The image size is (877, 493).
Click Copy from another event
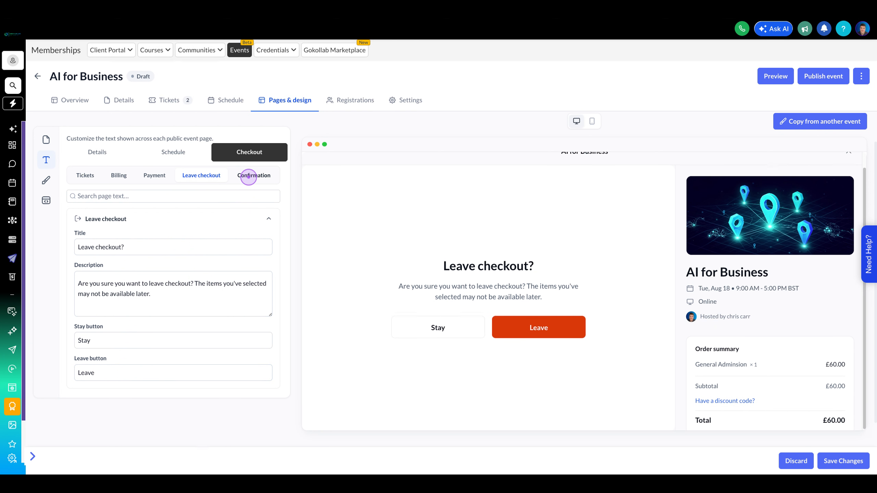pyautogui.click(x=820, y=121)
